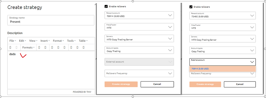
Task: Click the arrow on the open External account field
Action: tap(252, 62)
